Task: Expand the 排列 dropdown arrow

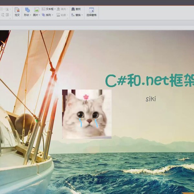Action: (x=52, y=15)
